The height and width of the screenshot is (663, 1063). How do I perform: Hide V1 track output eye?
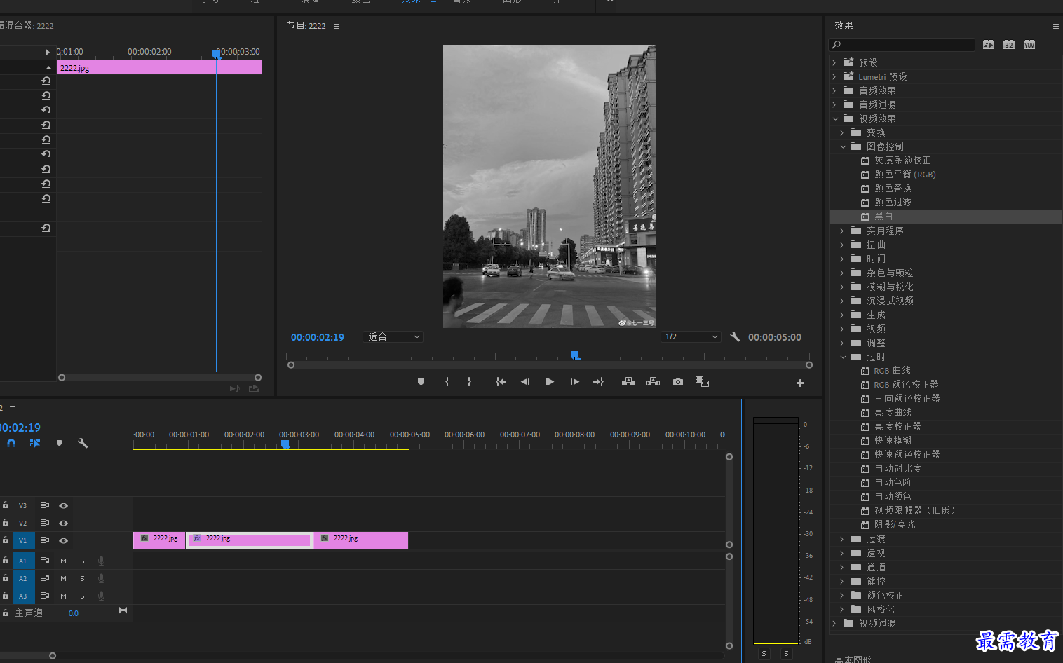click(x=64, y=540)
